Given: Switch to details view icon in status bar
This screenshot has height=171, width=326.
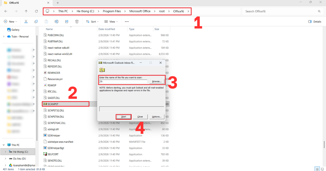Looking at the screenshot, I should click(x=317, y=169).
